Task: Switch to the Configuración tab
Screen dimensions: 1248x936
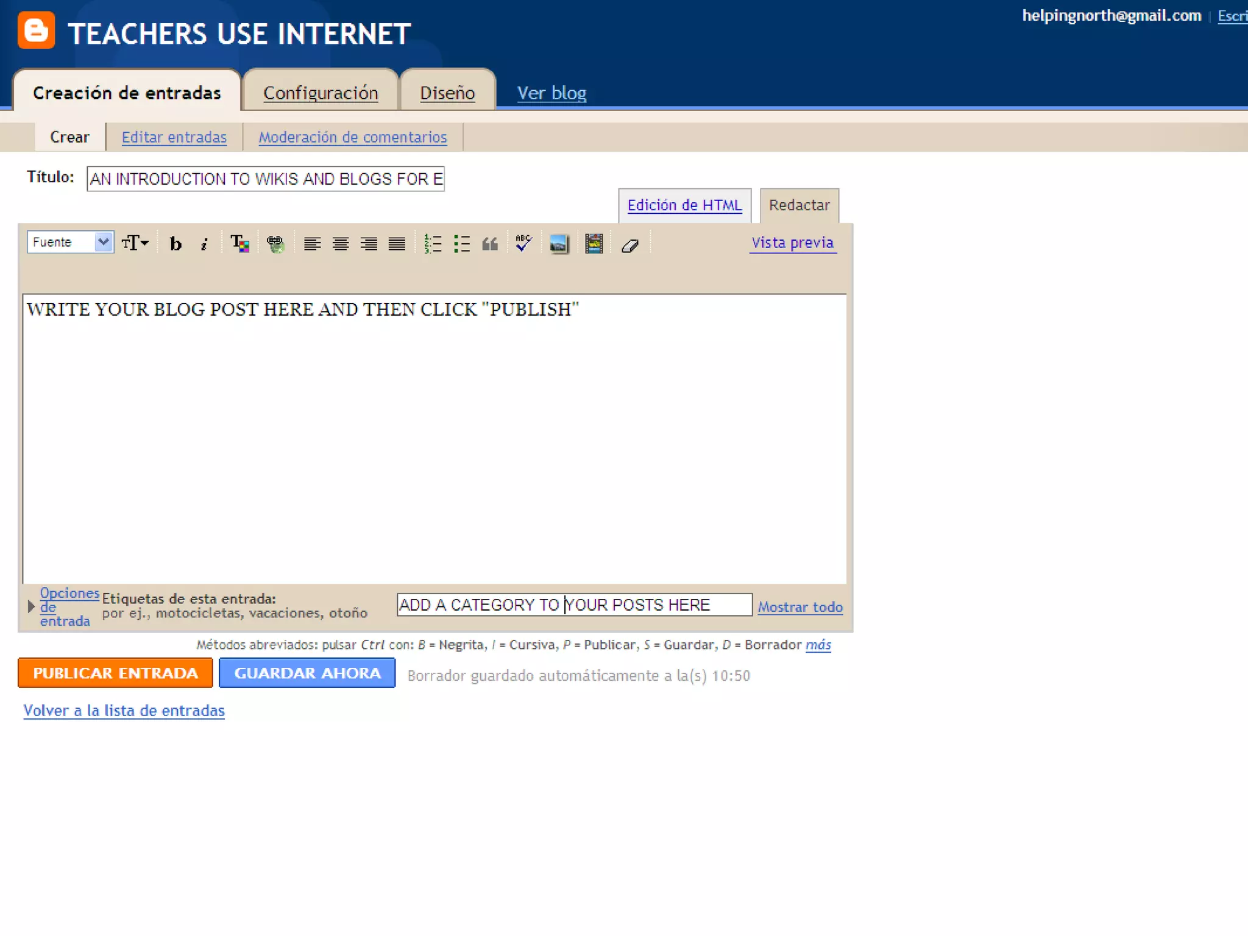Action: click(x=321, y=93)
